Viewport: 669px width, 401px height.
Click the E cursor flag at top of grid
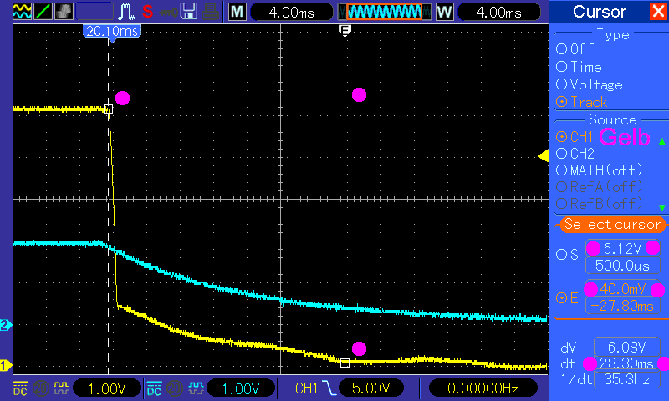(345, 29)
